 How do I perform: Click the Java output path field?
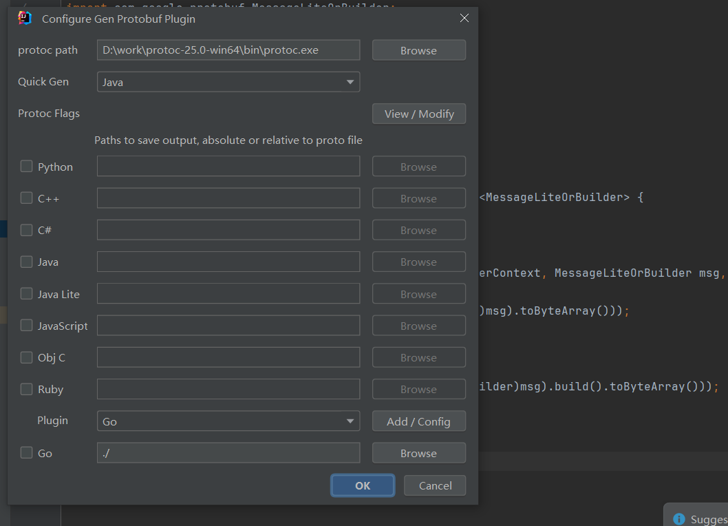pos(228,262)
